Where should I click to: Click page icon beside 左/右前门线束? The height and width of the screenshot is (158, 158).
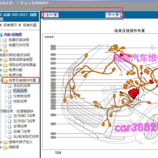[10, 116]
